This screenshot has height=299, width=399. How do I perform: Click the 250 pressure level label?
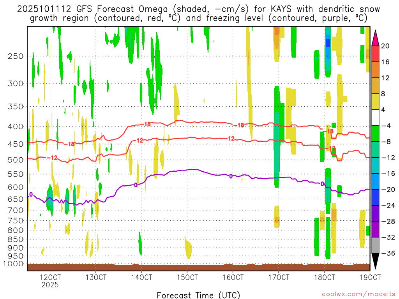coord(16,56)
